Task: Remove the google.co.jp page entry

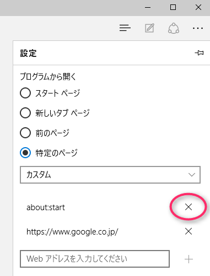Action: click(189, 231)
